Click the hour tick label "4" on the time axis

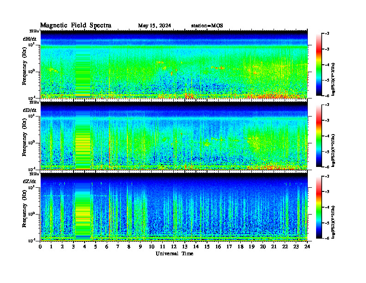(x=85, y=246)
